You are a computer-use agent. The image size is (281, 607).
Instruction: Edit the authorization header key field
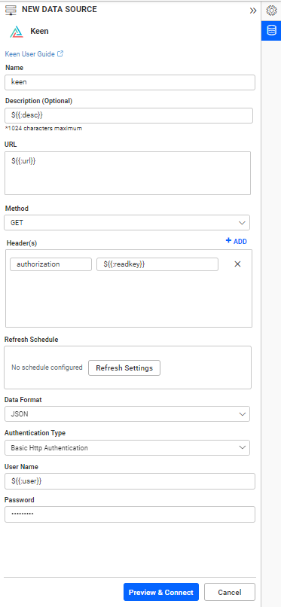click(x=51, y=264)
